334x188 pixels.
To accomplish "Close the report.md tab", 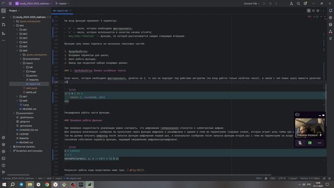I will click(70, 10).
